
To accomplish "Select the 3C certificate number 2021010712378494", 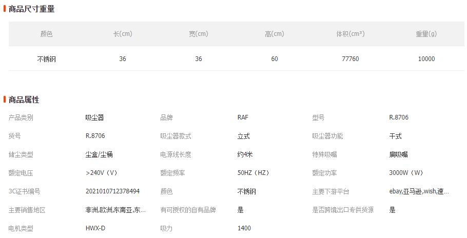I will 112,191.
